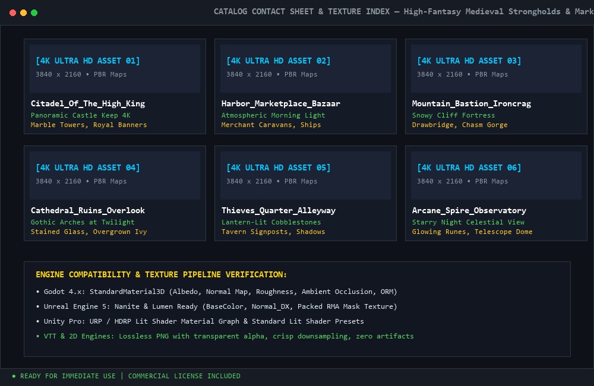Click the 'Unity Pro: URP / HDRP' line

pos(200,321)
